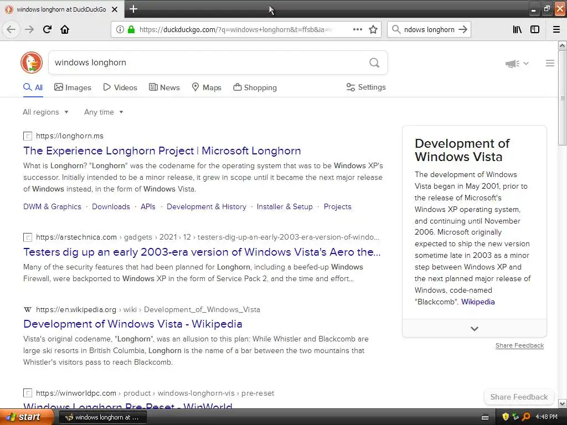Open Installer & Setup sublink
The image size is (567, 425).
285,207
